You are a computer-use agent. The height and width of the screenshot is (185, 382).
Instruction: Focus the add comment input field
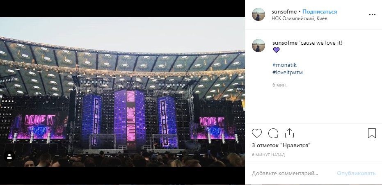pyautogui.click(x=291, y=174)
